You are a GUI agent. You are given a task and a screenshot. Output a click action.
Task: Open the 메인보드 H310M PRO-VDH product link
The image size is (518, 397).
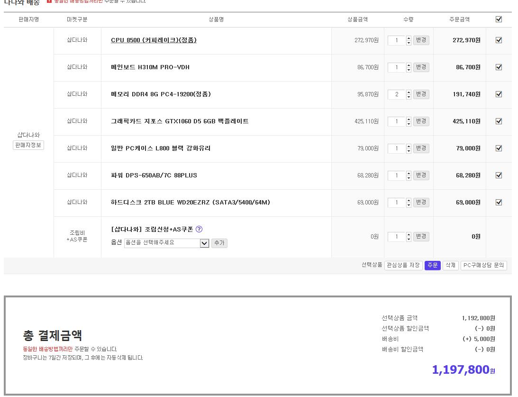click(150, 67)
